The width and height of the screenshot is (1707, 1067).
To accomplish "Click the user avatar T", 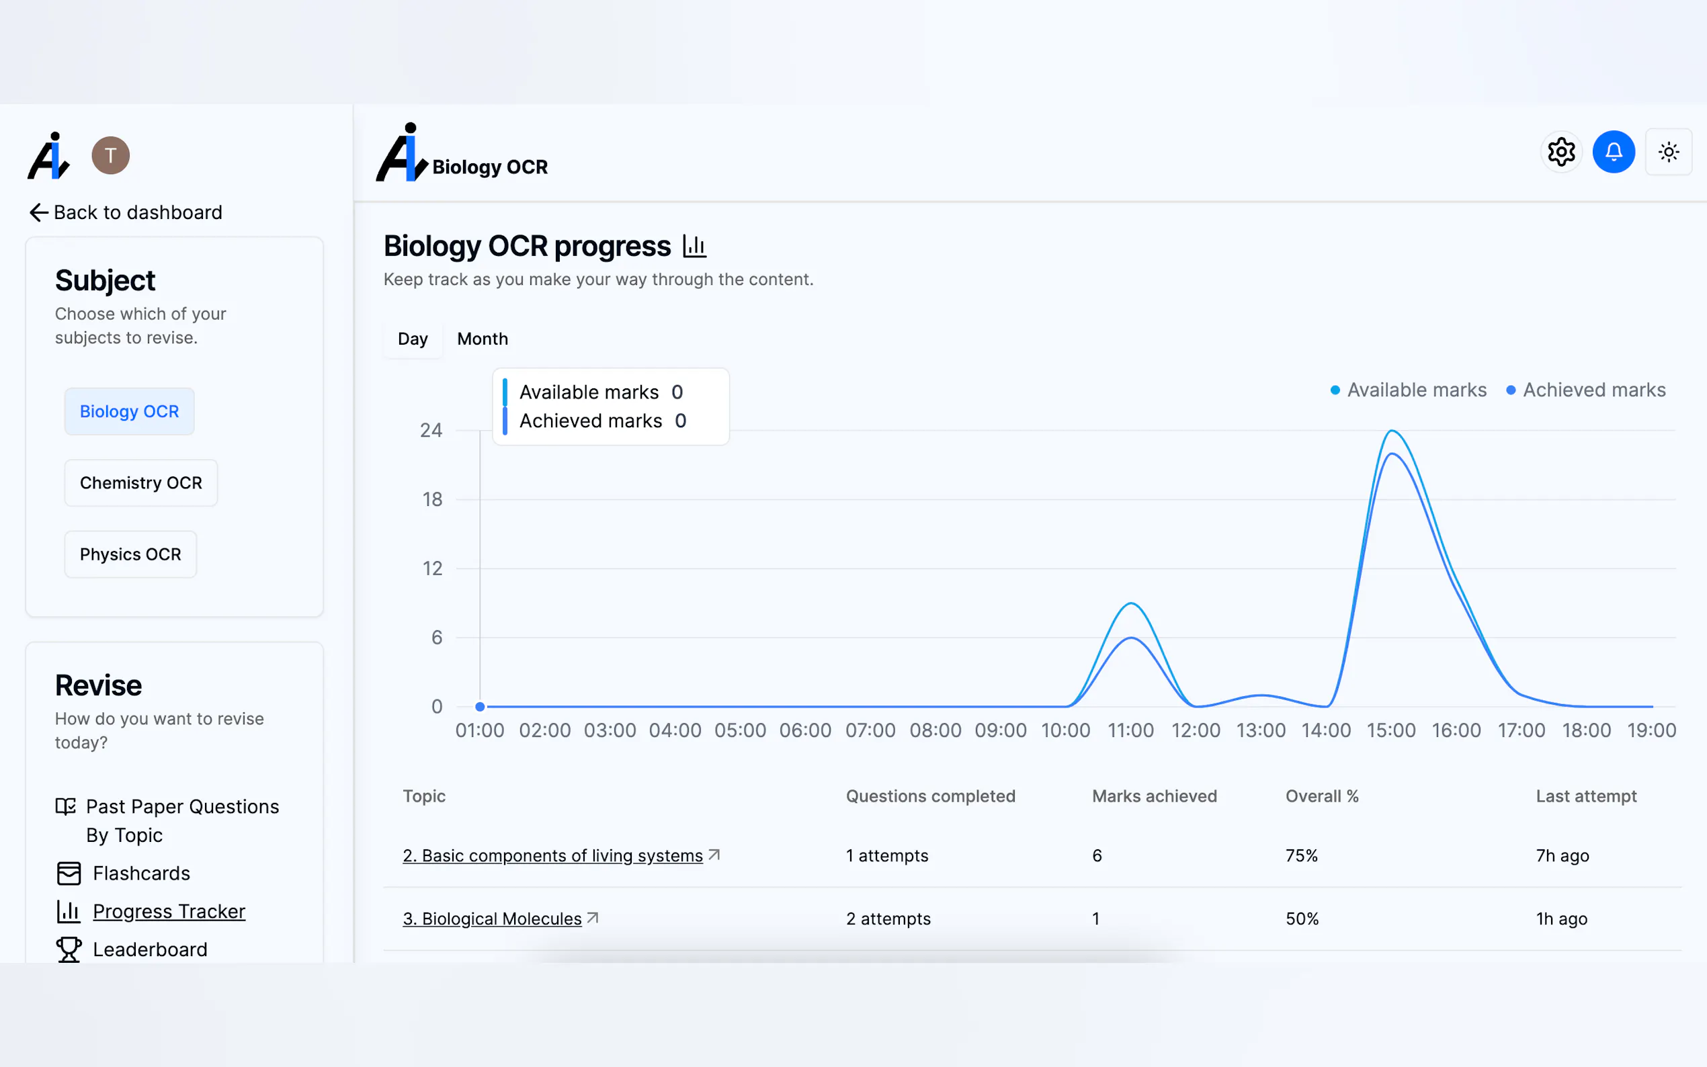I will pyautogui.click(x=111, y=155).
